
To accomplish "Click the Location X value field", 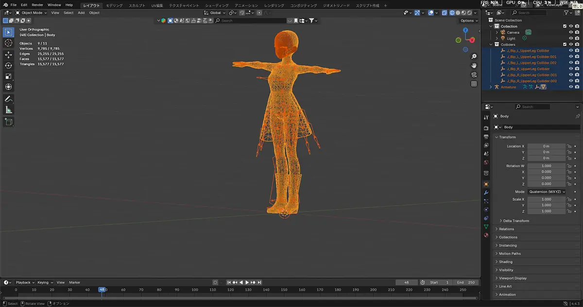I will [x=546, y=146].
